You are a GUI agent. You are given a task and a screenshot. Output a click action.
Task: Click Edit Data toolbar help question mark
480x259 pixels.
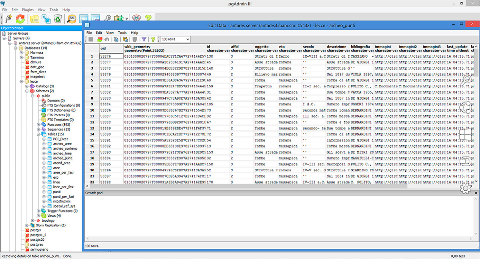pyautogui.click(x=153, y=39)
